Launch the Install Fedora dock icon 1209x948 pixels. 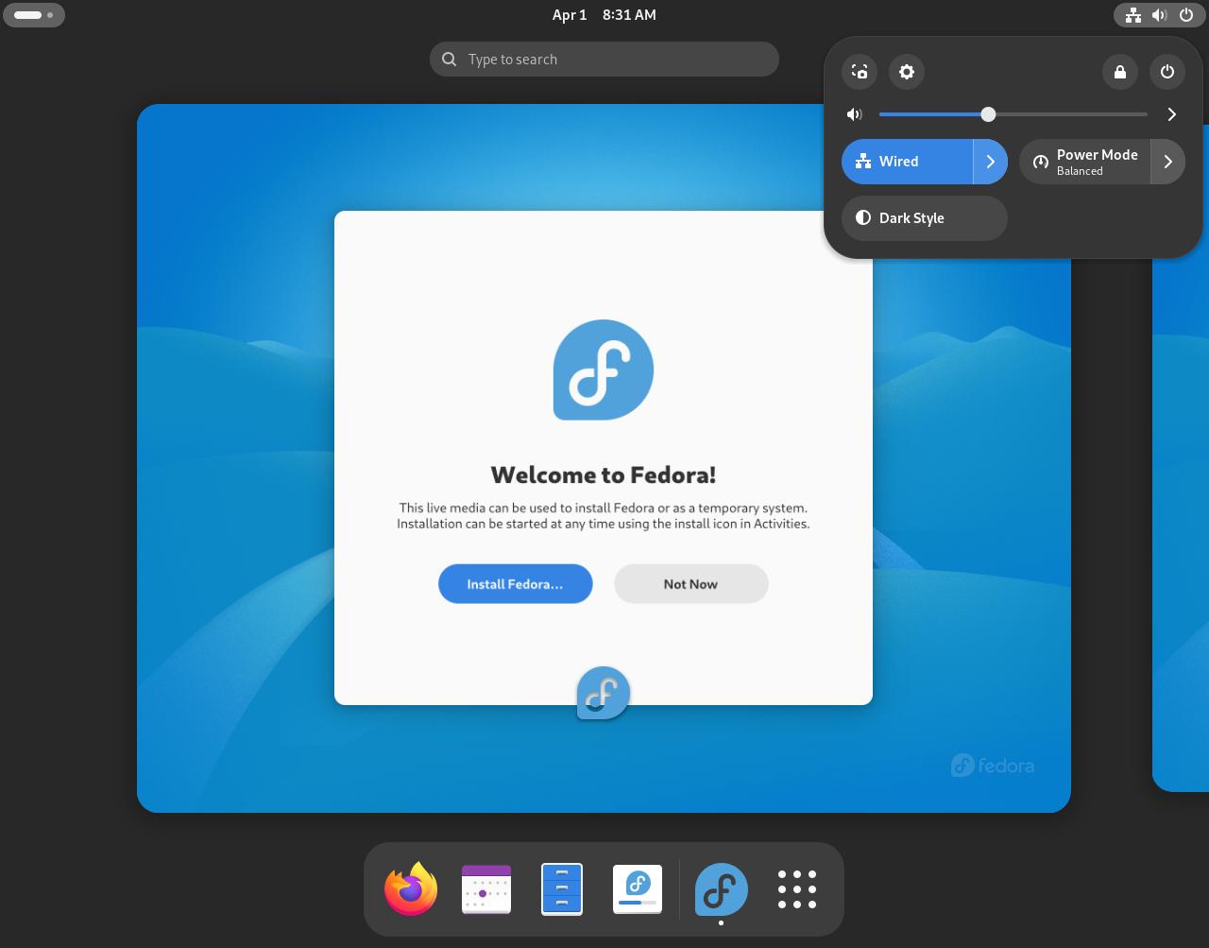pos(638,889)
